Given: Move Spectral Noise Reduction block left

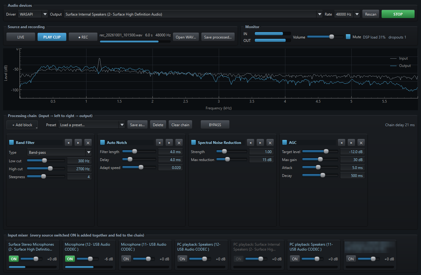Looking at the screenshot, I should click(x=251, y=143).
